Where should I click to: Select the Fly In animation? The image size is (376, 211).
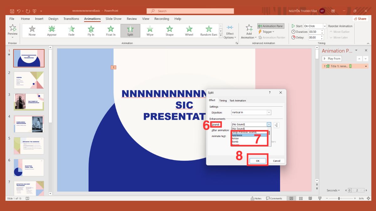[91, 30]
